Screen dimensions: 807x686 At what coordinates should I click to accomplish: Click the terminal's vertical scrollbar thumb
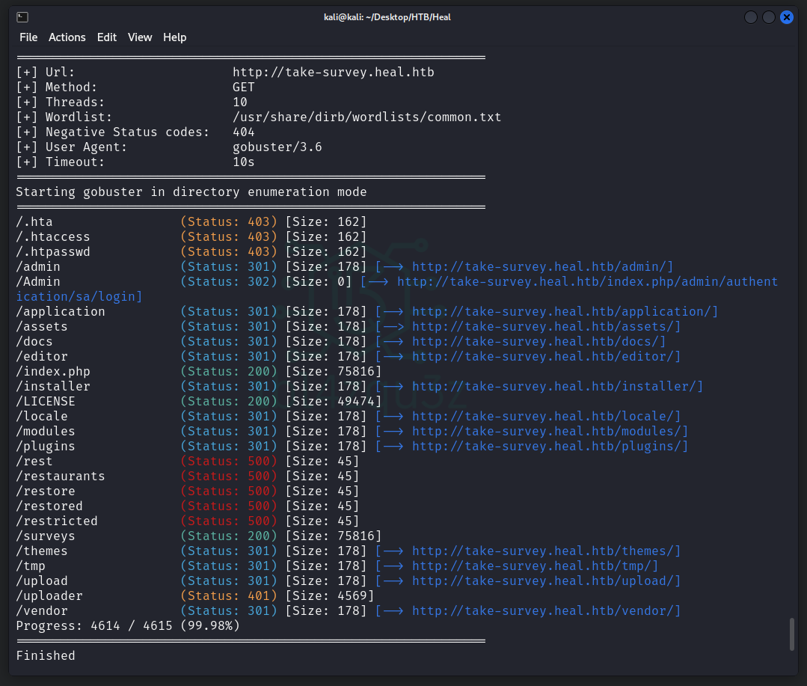click(x=793, y=634)
